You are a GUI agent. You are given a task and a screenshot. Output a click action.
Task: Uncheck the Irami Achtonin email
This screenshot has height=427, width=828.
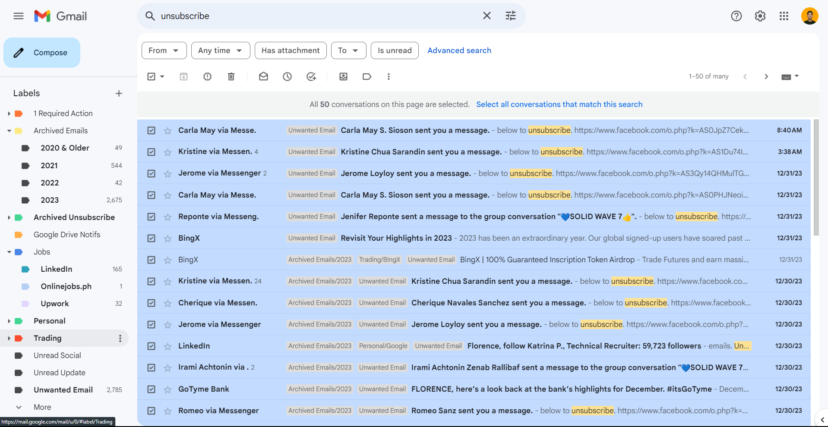[x=152, y=367]
